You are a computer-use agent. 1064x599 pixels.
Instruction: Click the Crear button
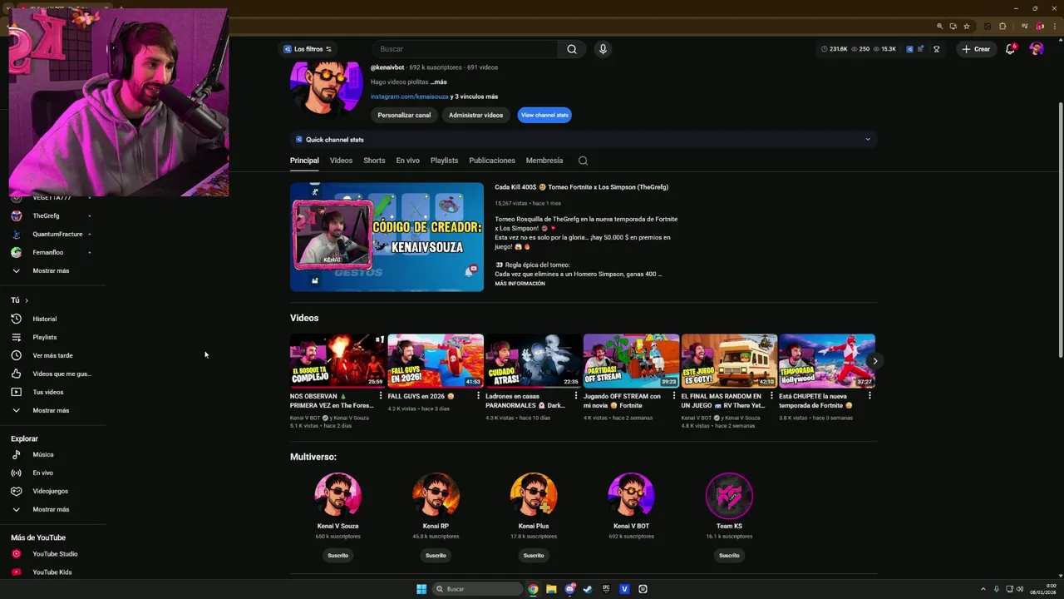click(976, 49)
